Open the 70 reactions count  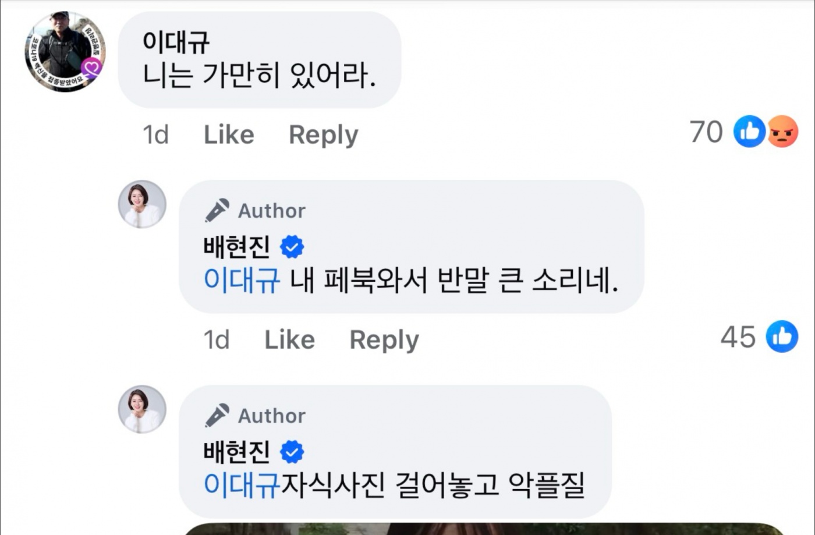point(706,132)
